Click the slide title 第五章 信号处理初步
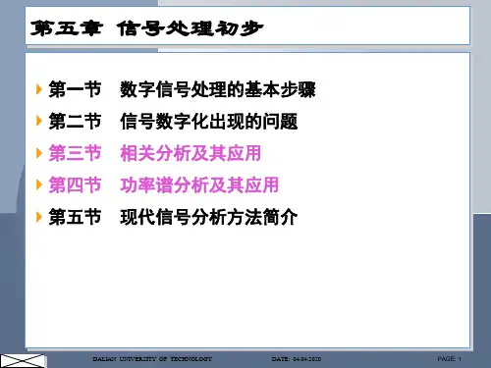 pos(146,28)
